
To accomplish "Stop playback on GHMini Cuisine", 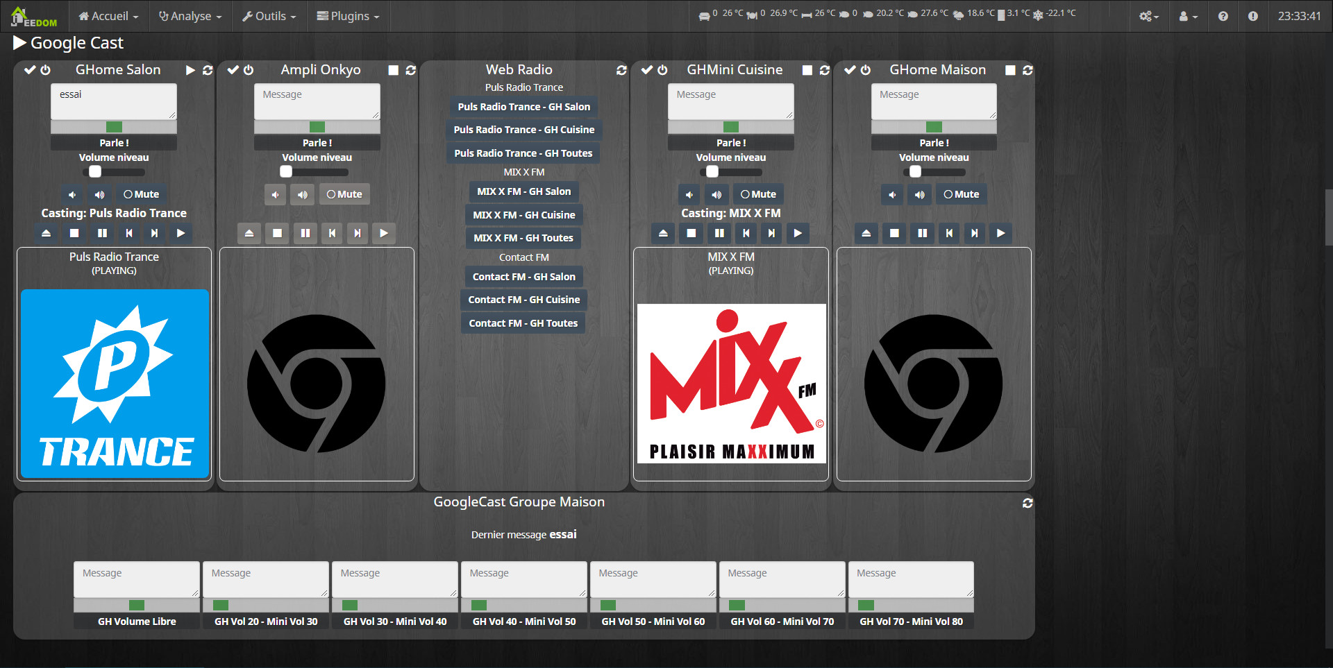I will pos(691,233).
